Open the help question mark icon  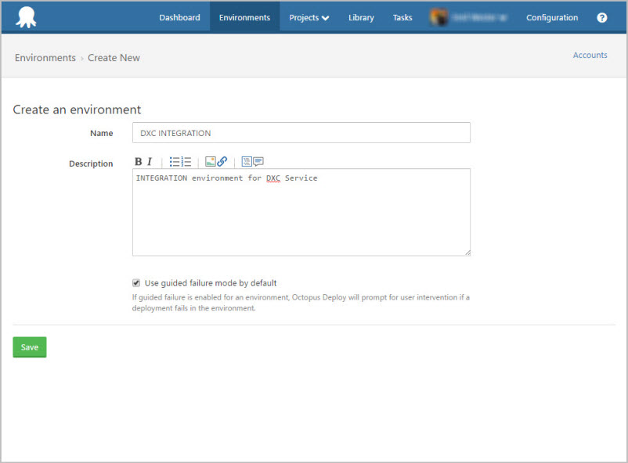(x=601, y=17)
